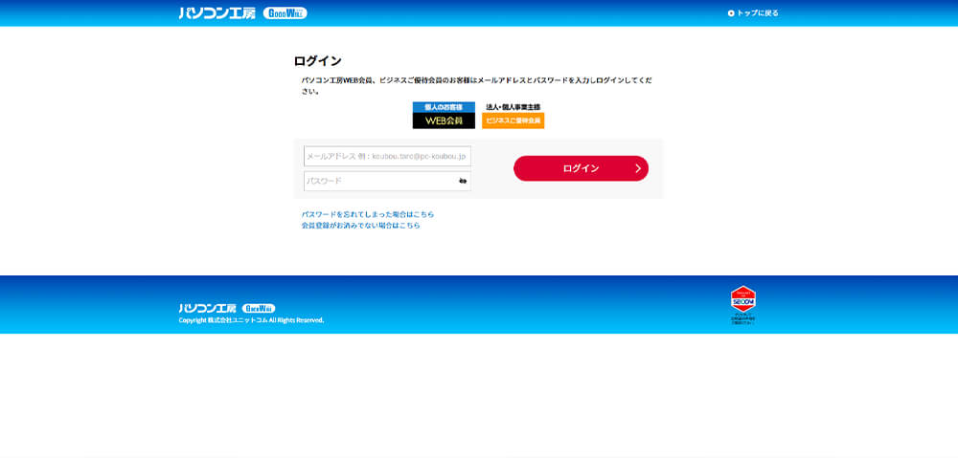Open 会員登録がお済みでない場合はこちら link
Viewport: 958px width, 458px height.
(360, 225)
